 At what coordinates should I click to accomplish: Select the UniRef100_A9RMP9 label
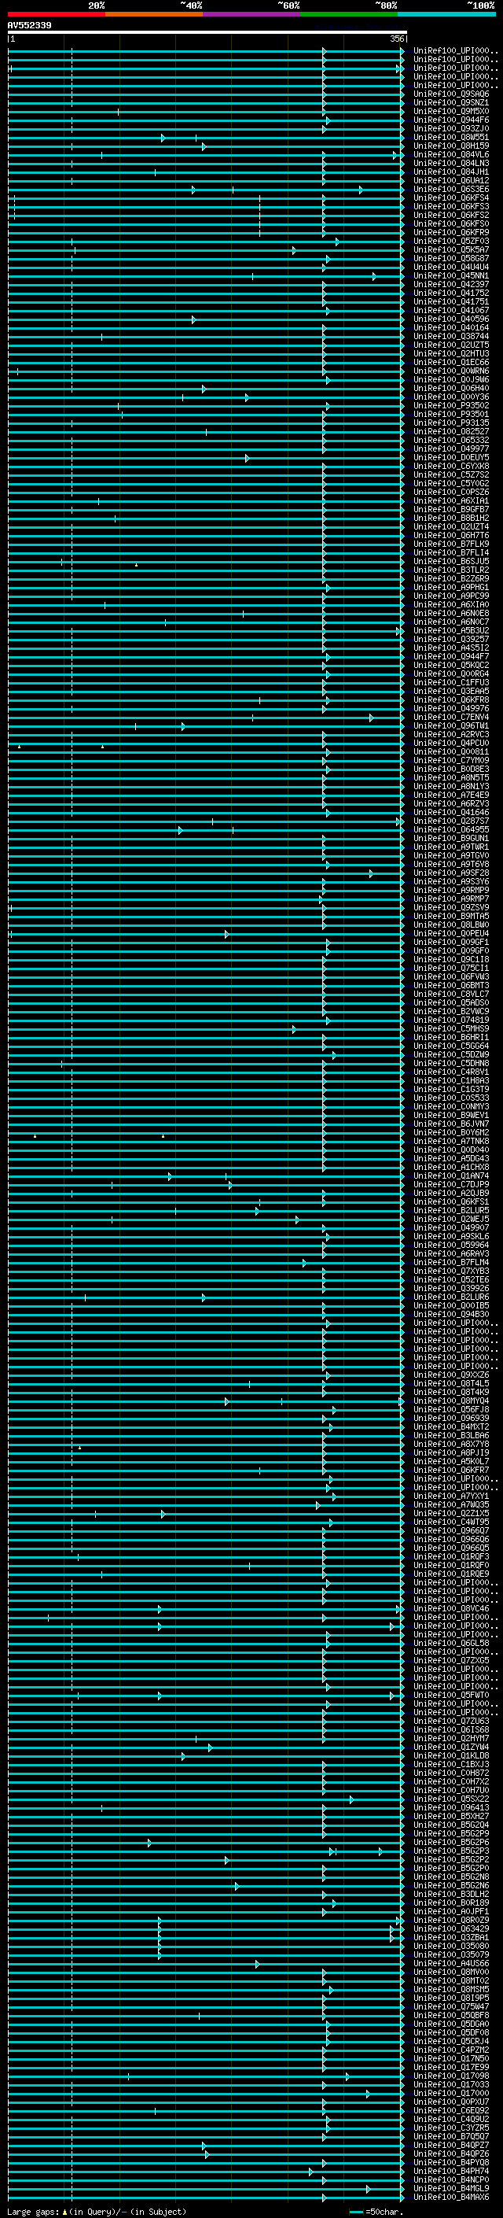click(451, 889)
